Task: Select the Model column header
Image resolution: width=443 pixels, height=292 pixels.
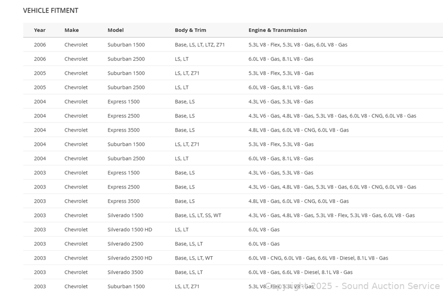Action: point(116,30)
